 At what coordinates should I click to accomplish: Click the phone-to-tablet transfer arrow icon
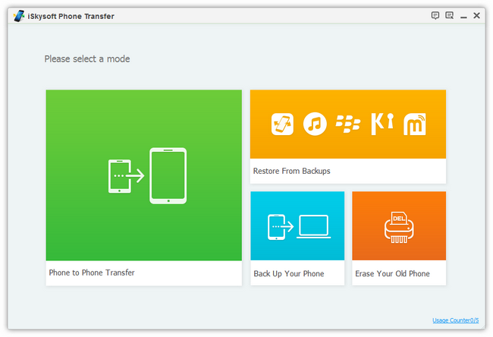point(147,175)
